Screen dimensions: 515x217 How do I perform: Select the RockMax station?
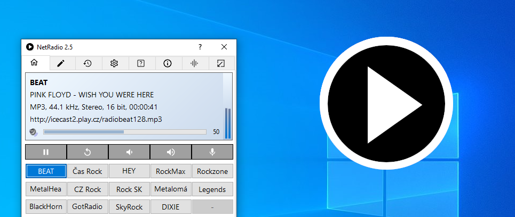(171, 171)
